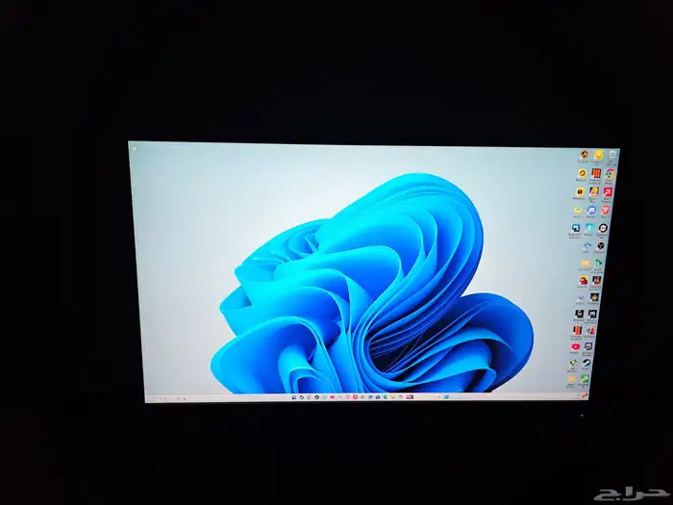Open the Google Chrome desktop shortcut
The height and width of the screenshot is (505, 673).
point(611,173)
